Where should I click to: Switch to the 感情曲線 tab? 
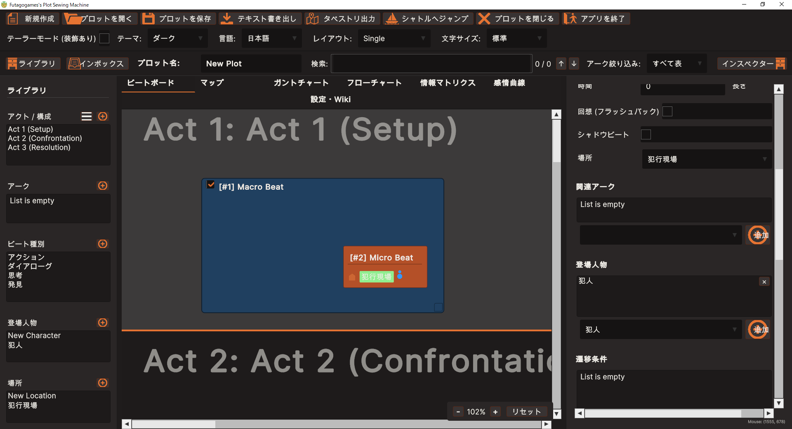click(x=509, y=82)
